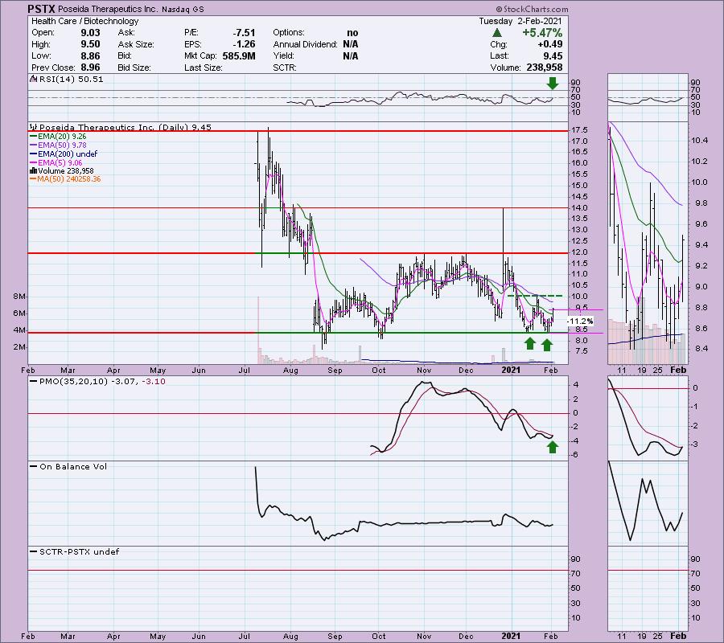
Task: Select the PSTX ticker symbol
Action: pyautogui.click(x=42, y=9)
